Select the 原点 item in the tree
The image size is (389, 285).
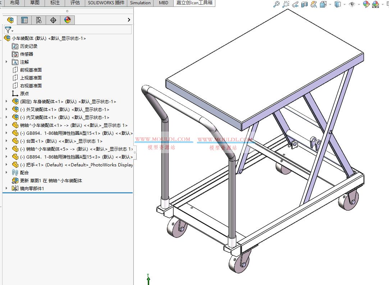coord(24,93)
